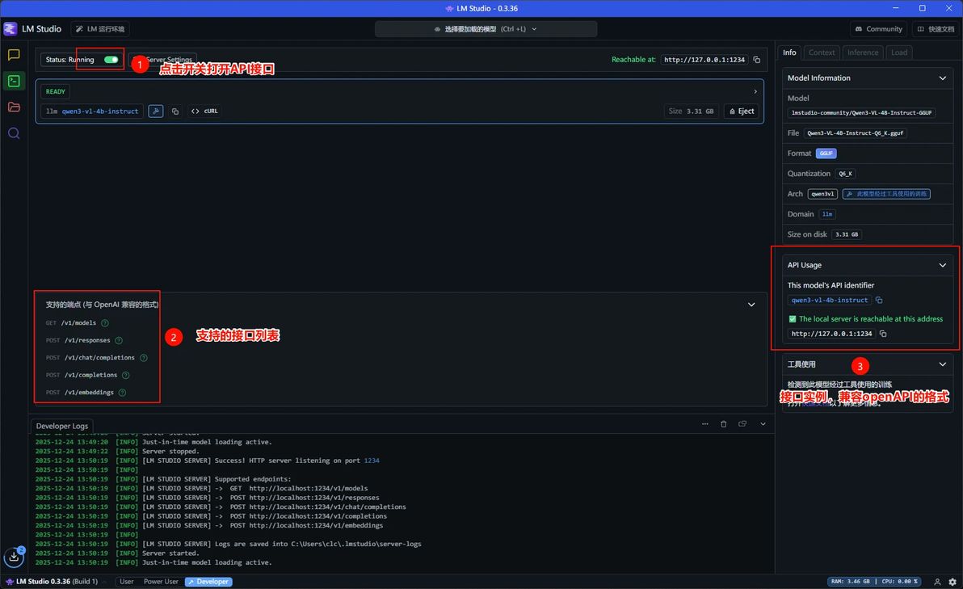This screenshot has height=589, width=963.
Task: Open help for /v1/chat/completions endpoint
Action: point(143,357)
